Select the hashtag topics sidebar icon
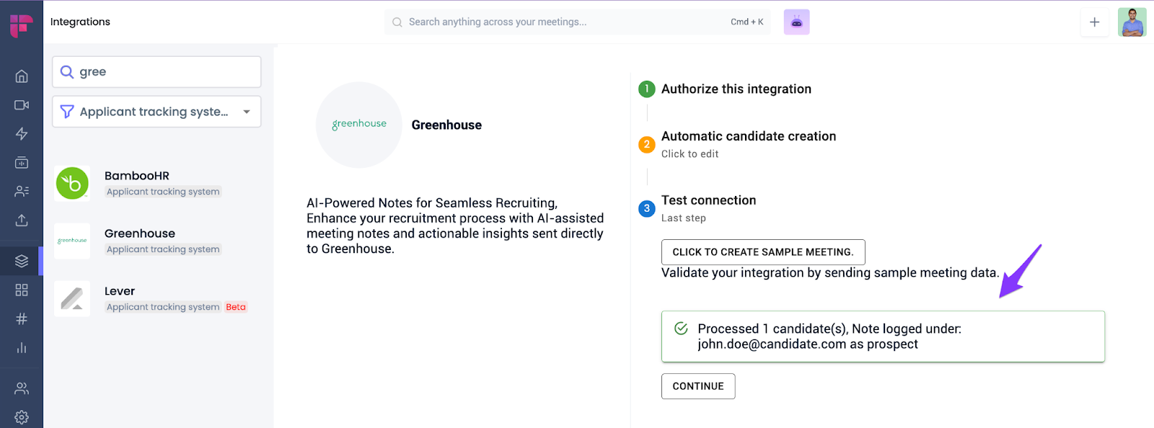The width and height of the screenshot is (1154, 428). coord(22,318)
